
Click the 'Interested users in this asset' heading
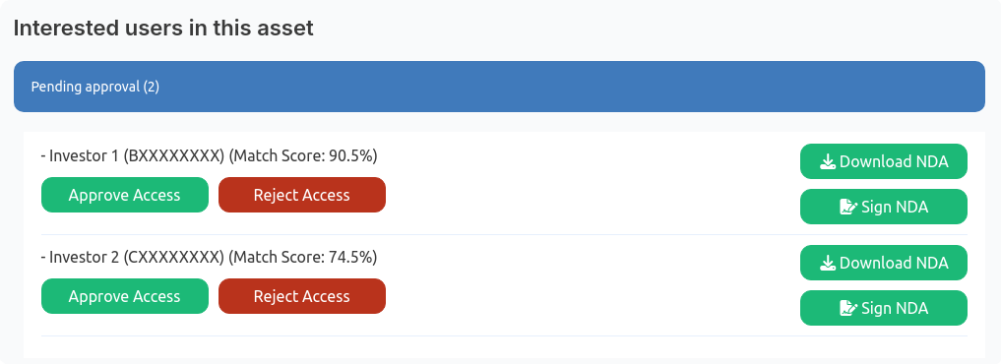click(163, 29)
